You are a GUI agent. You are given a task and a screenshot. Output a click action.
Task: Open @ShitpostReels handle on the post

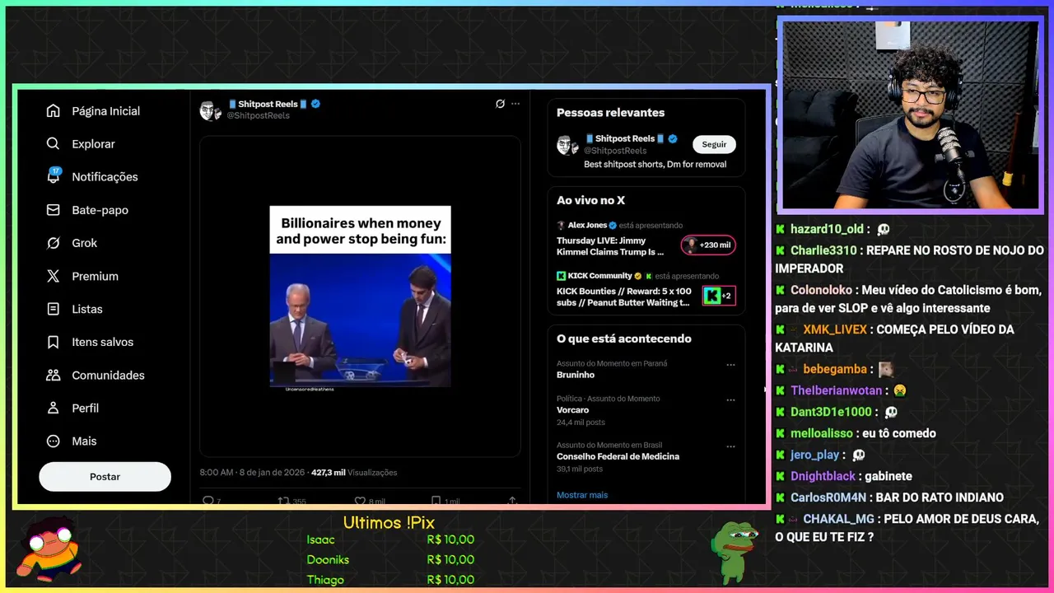(258, 116)
